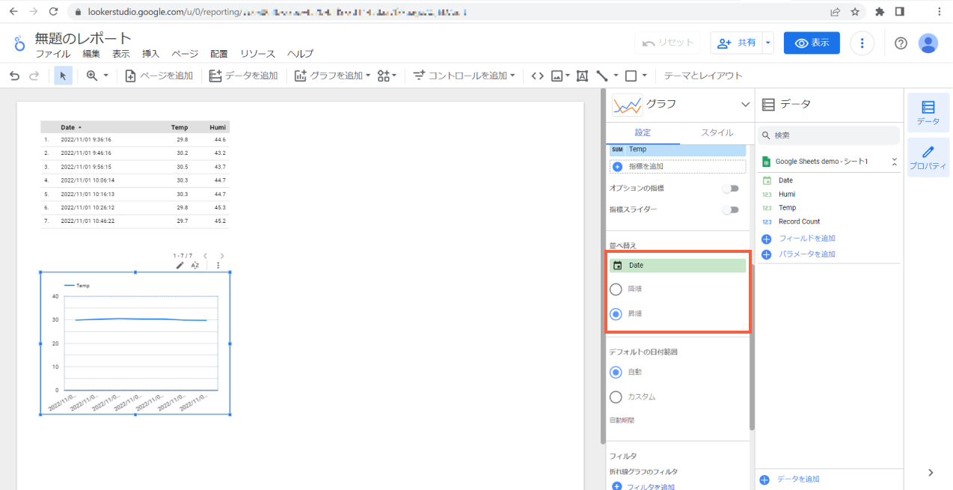Open the 共有 share options arrow
Screen dimensions: 953x490
click(767, 43)
